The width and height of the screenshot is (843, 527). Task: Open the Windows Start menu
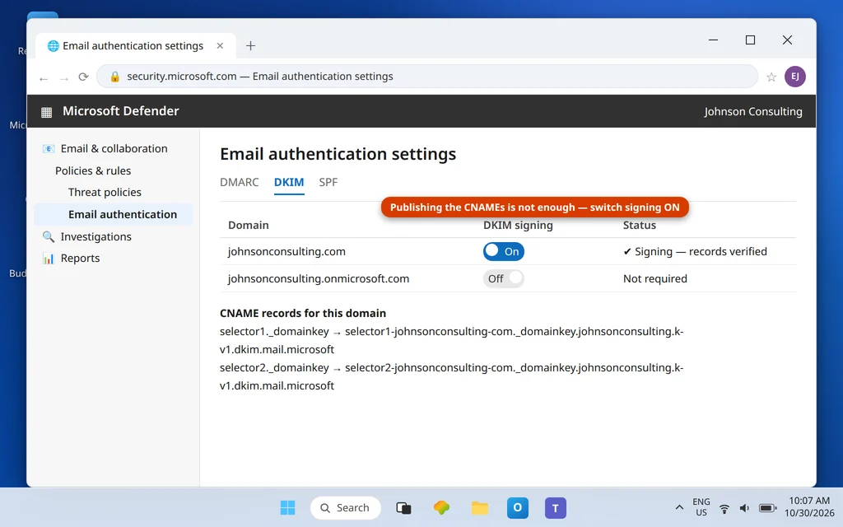(x=287, y=507)
